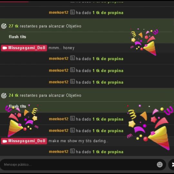Screen dimensions: 174x174
Task: Open the emoji picker smiley icon
Action: 159,164
